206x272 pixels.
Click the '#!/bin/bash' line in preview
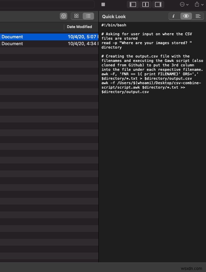coord(114,25)
